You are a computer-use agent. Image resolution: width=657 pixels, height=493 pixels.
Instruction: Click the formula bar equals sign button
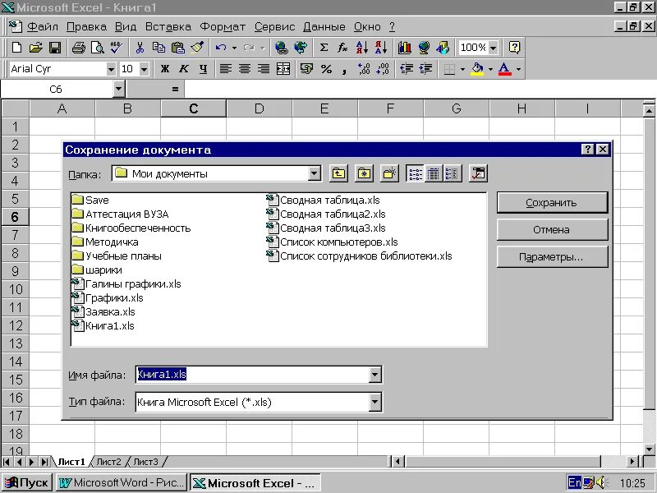pyautogui.click(x=175, y=89)
